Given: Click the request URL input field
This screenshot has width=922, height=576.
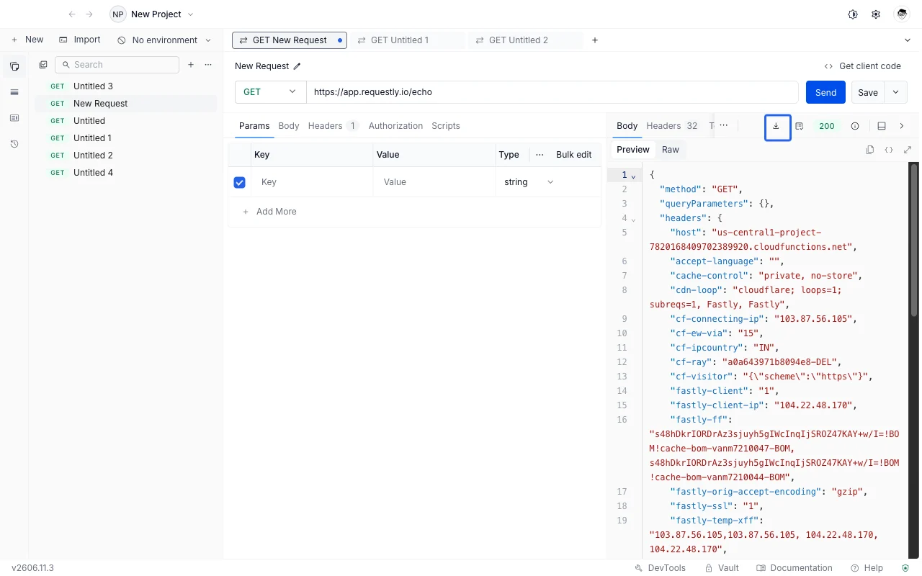Looking at the screenshot, I should [552, 92].
